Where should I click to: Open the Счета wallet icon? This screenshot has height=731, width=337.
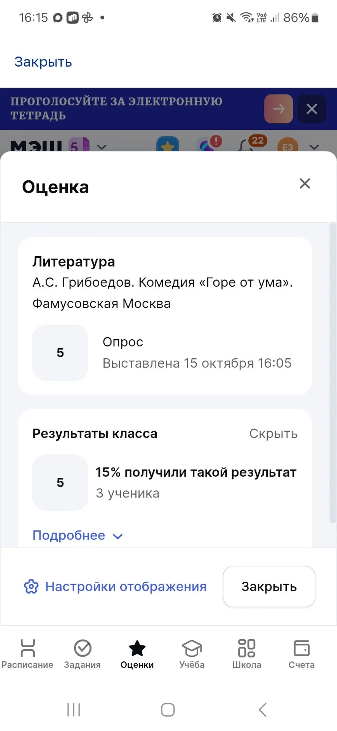click(302, 648)
